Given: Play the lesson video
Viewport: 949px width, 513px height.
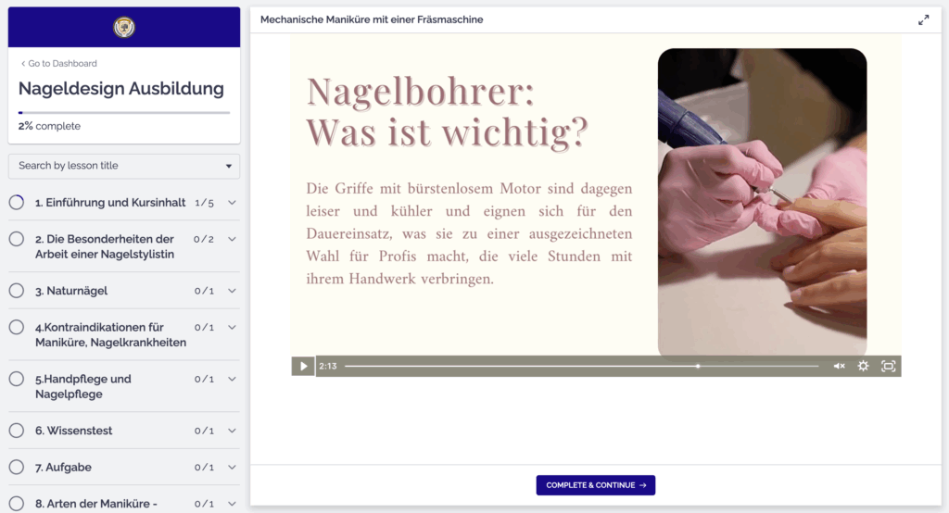Looking at the screenshot, I should [303, 366].
